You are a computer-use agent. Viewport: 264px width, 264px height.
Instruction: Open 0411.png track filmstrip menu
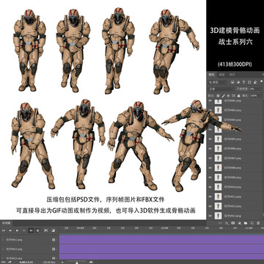[54, 240]
